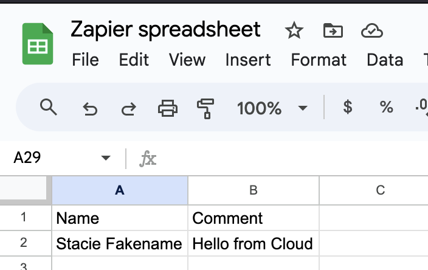Open the Insert menu
The image size is (428, 270).
248,60
